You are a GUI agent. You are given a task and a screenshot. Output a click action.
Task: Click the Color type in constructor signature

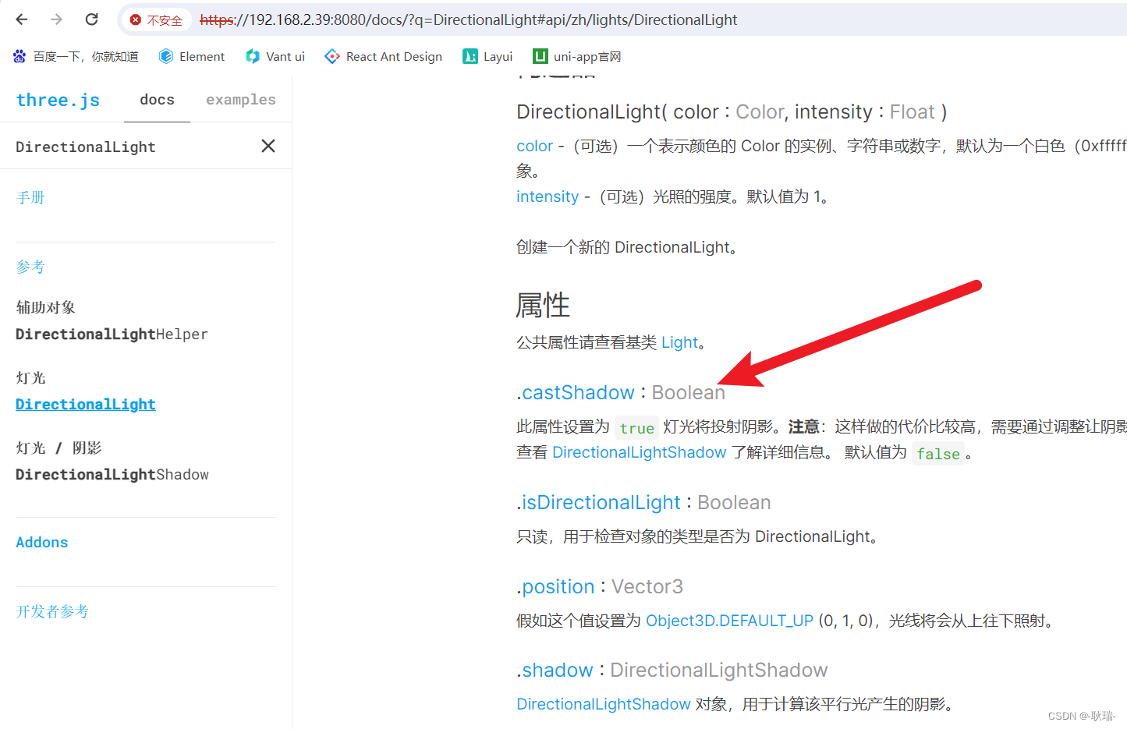(x=760, y=112)
